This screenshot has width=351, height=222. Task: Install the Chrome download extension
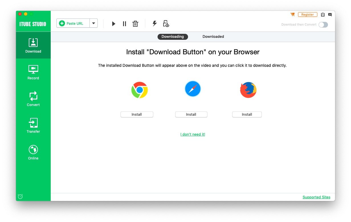tap(137, 115)
